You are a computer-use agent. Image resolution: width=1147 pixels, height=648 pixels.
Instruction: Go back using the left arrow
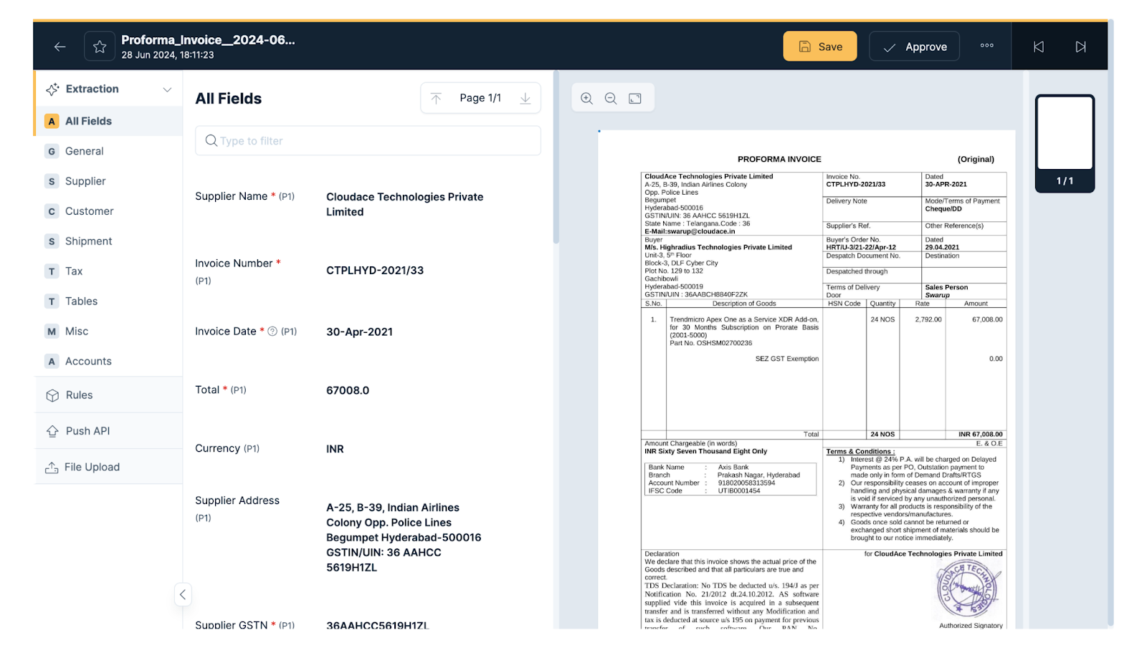[60, 47]
